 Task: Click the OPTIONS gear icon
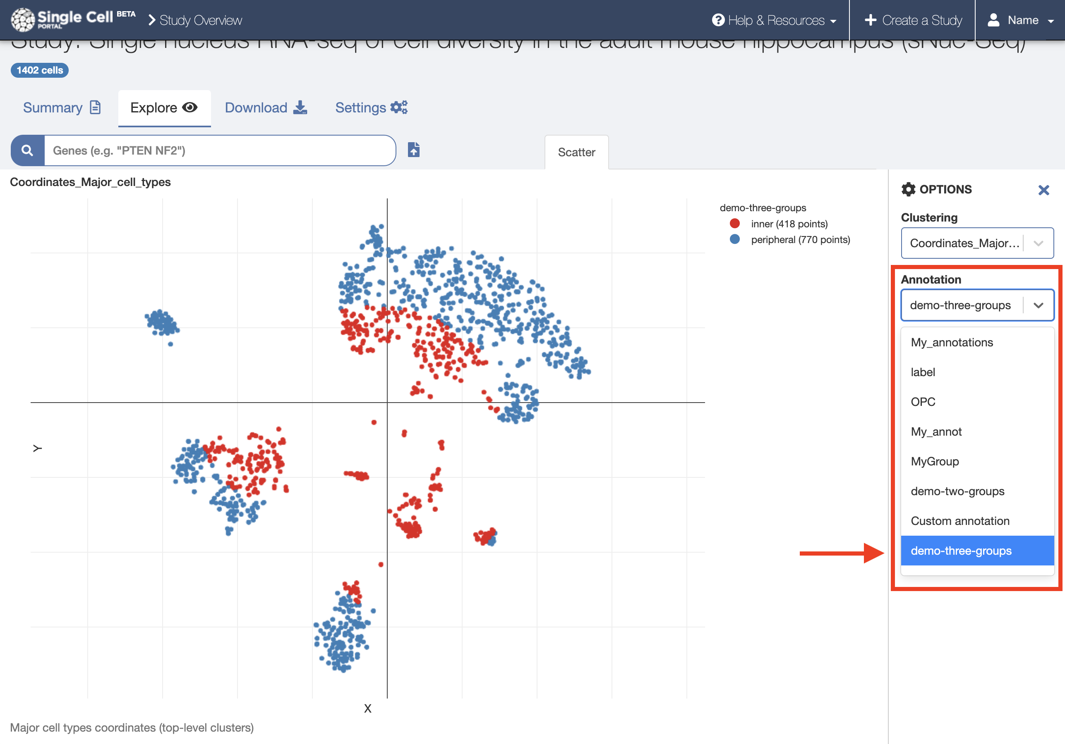pos(908,189)
